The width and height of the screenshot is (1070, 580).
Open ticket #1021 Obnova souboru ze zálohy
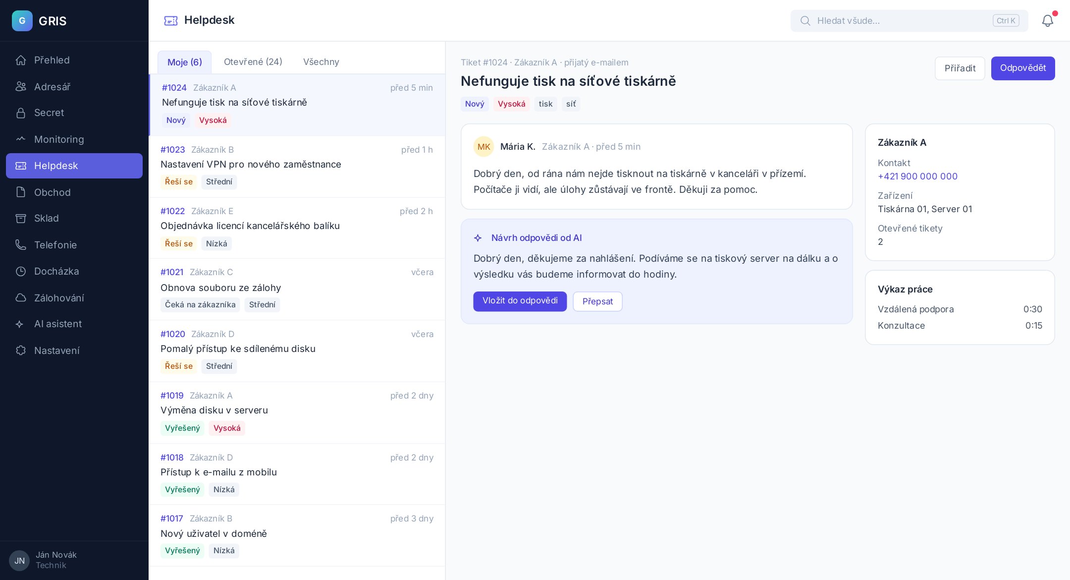pos(297,290)
